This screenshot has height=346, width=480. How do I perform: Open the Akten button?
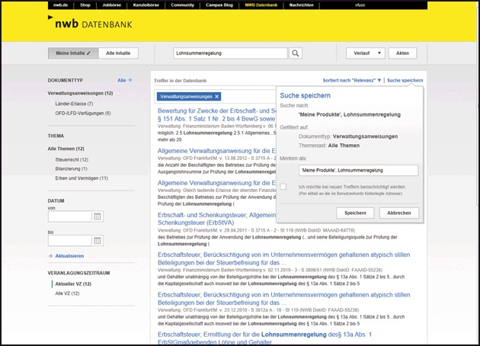coord(402,53)
